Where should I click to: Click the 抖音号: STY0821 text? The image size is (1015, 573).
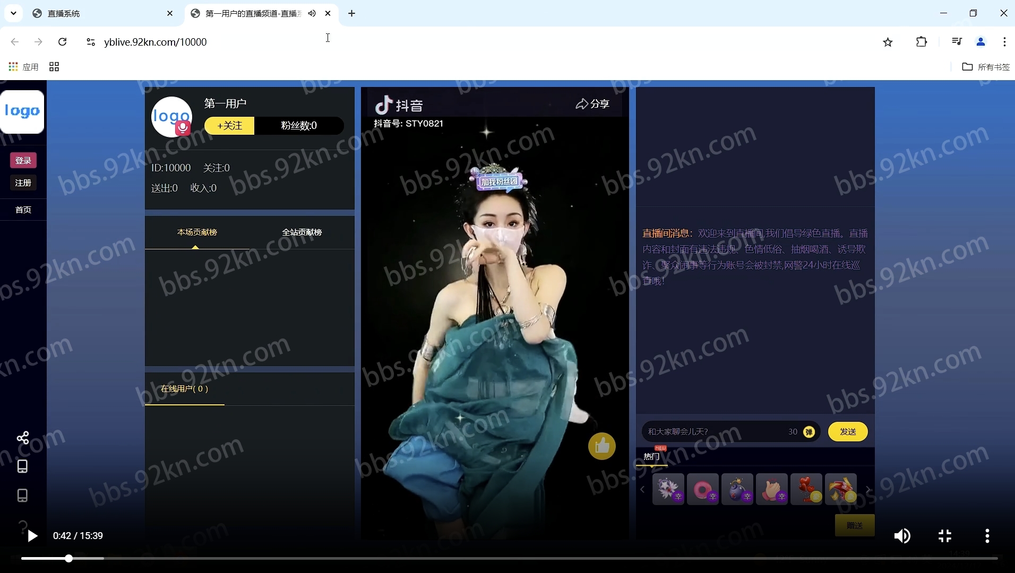[x=408, y=124]
